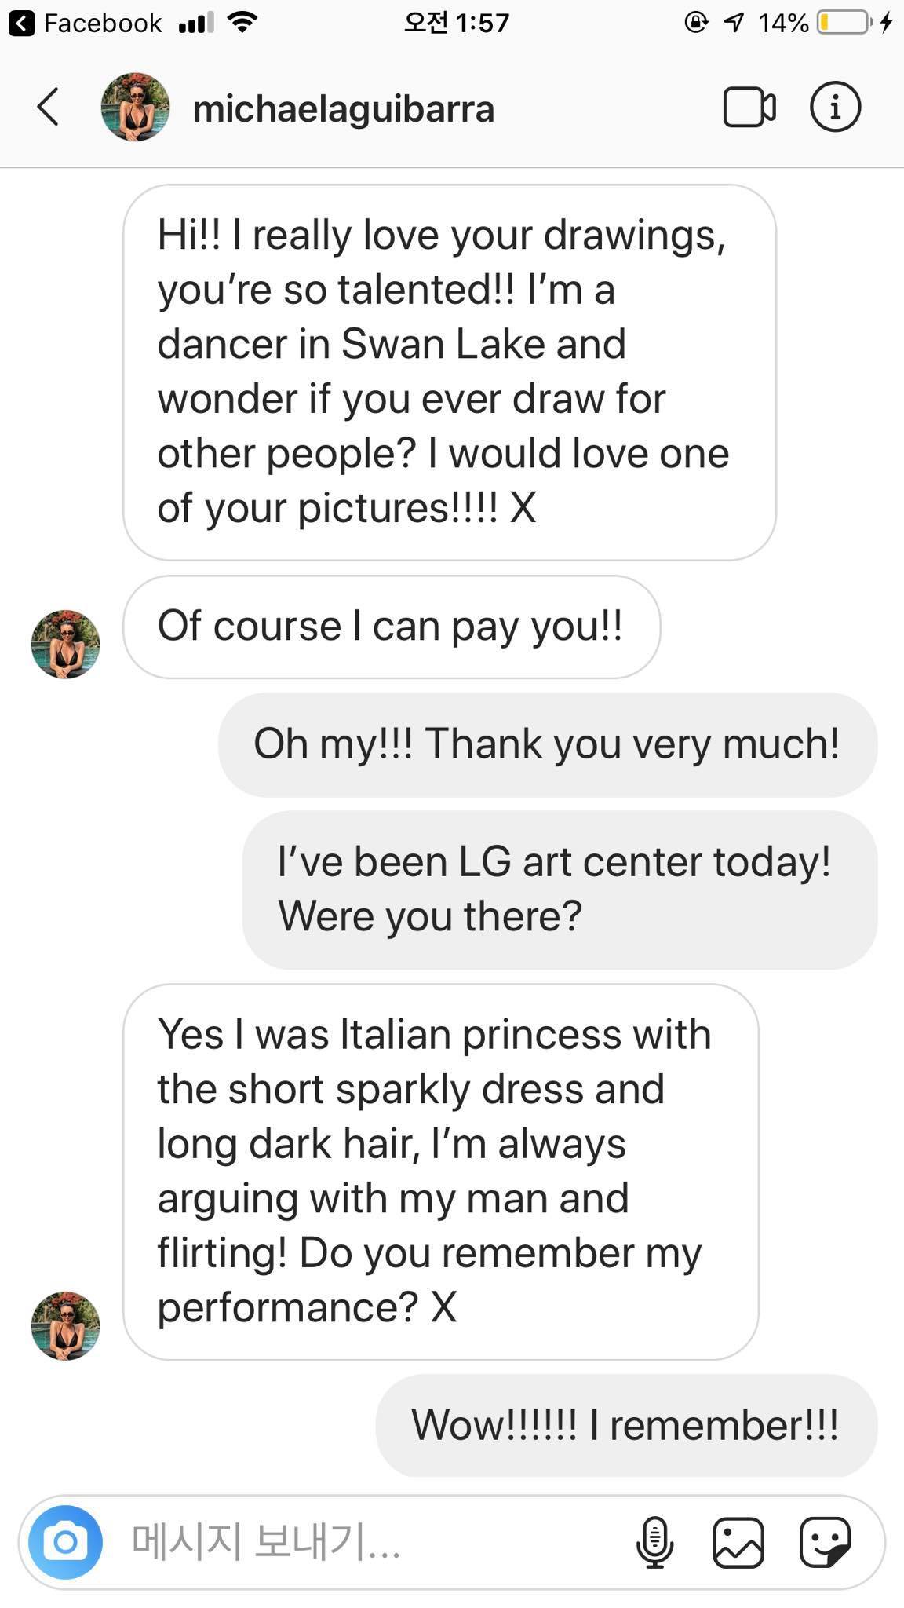The width and height of the screenshot is (904, 1608).
Task: Open the blue camera button
Action: click(65, 1543)
